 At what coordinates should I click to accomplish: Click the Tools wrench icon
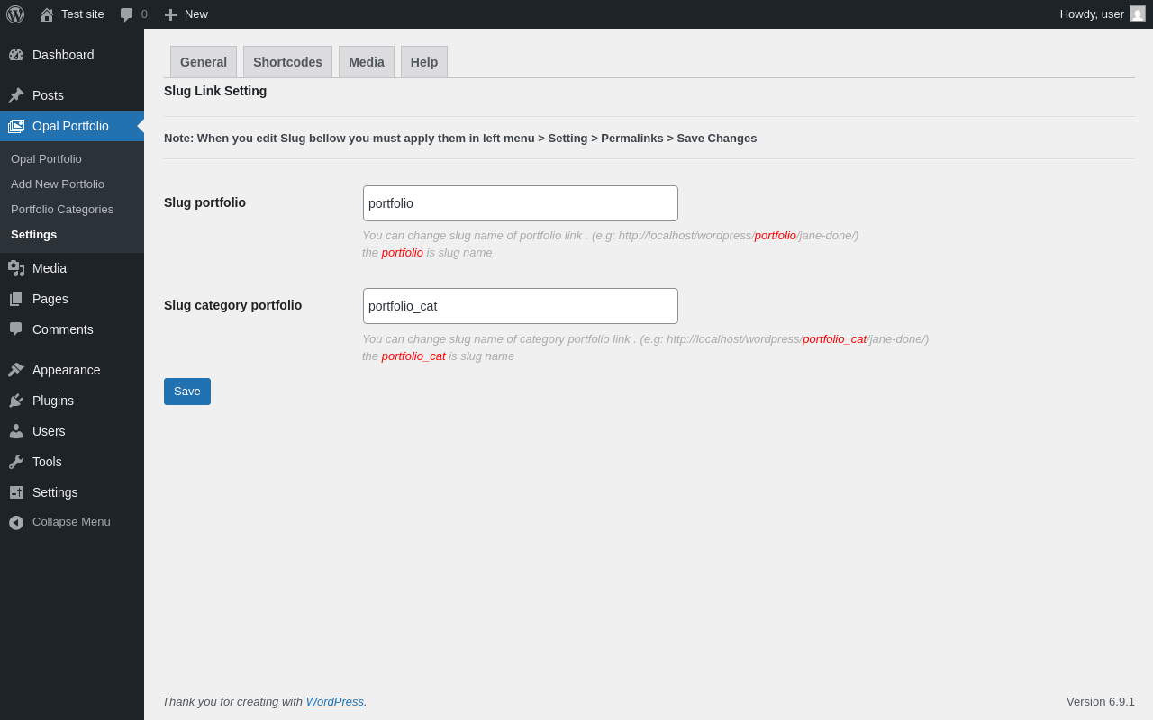coord(16,462)
